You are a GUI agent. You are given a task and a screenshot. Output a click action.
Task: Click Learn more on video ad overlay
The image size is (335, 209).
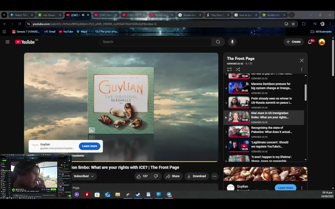point(89,146)
